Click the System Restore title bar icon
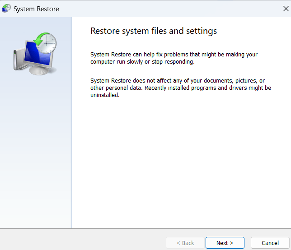The image size is (291, 250). click(6, 9)
